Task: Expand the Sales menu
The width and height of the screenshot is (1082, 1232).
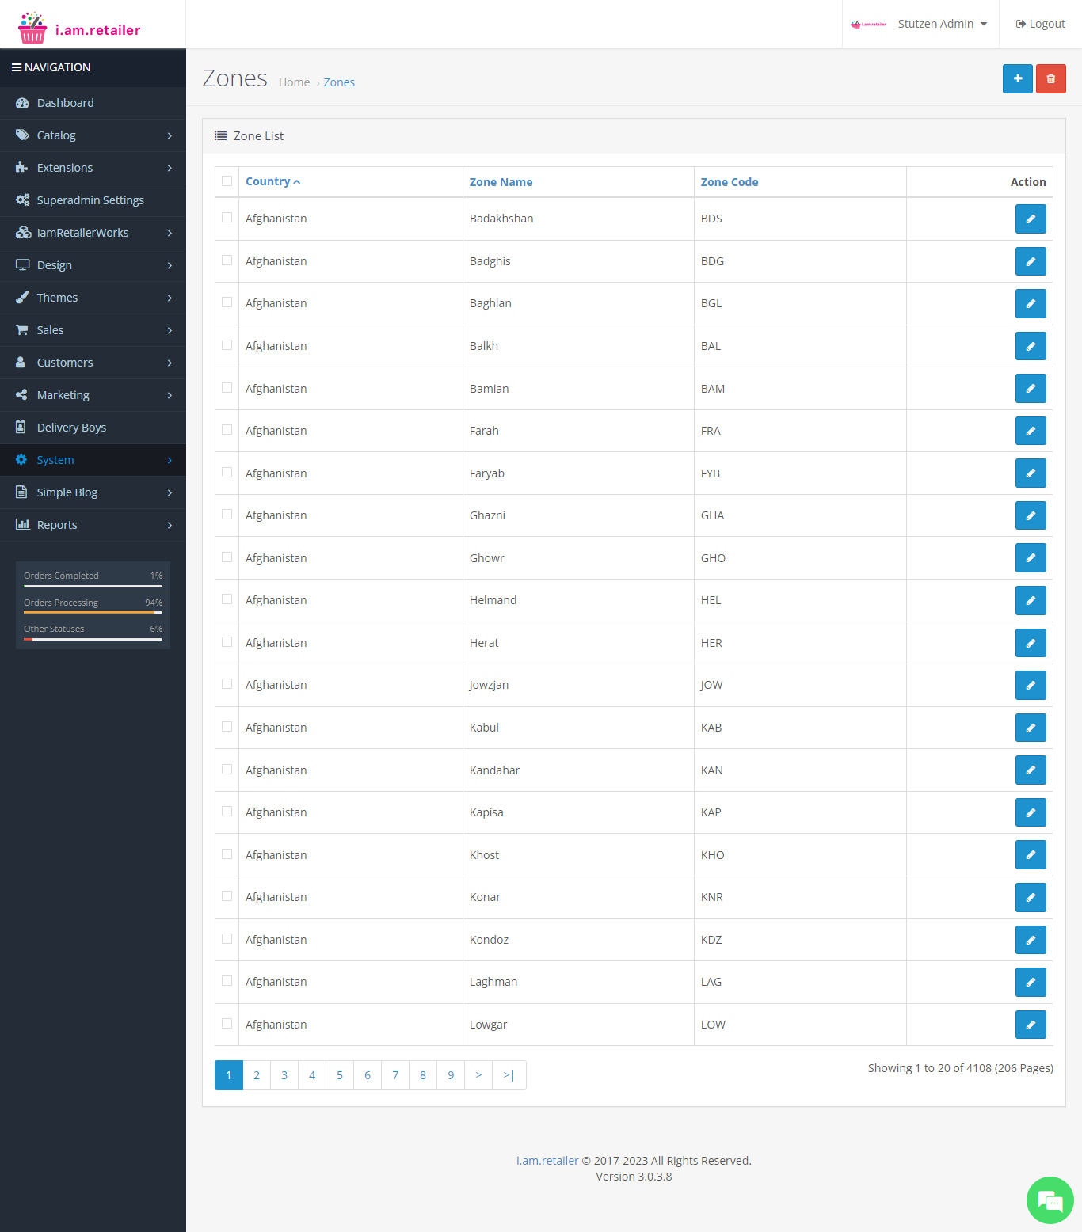Action: (93, 330)
